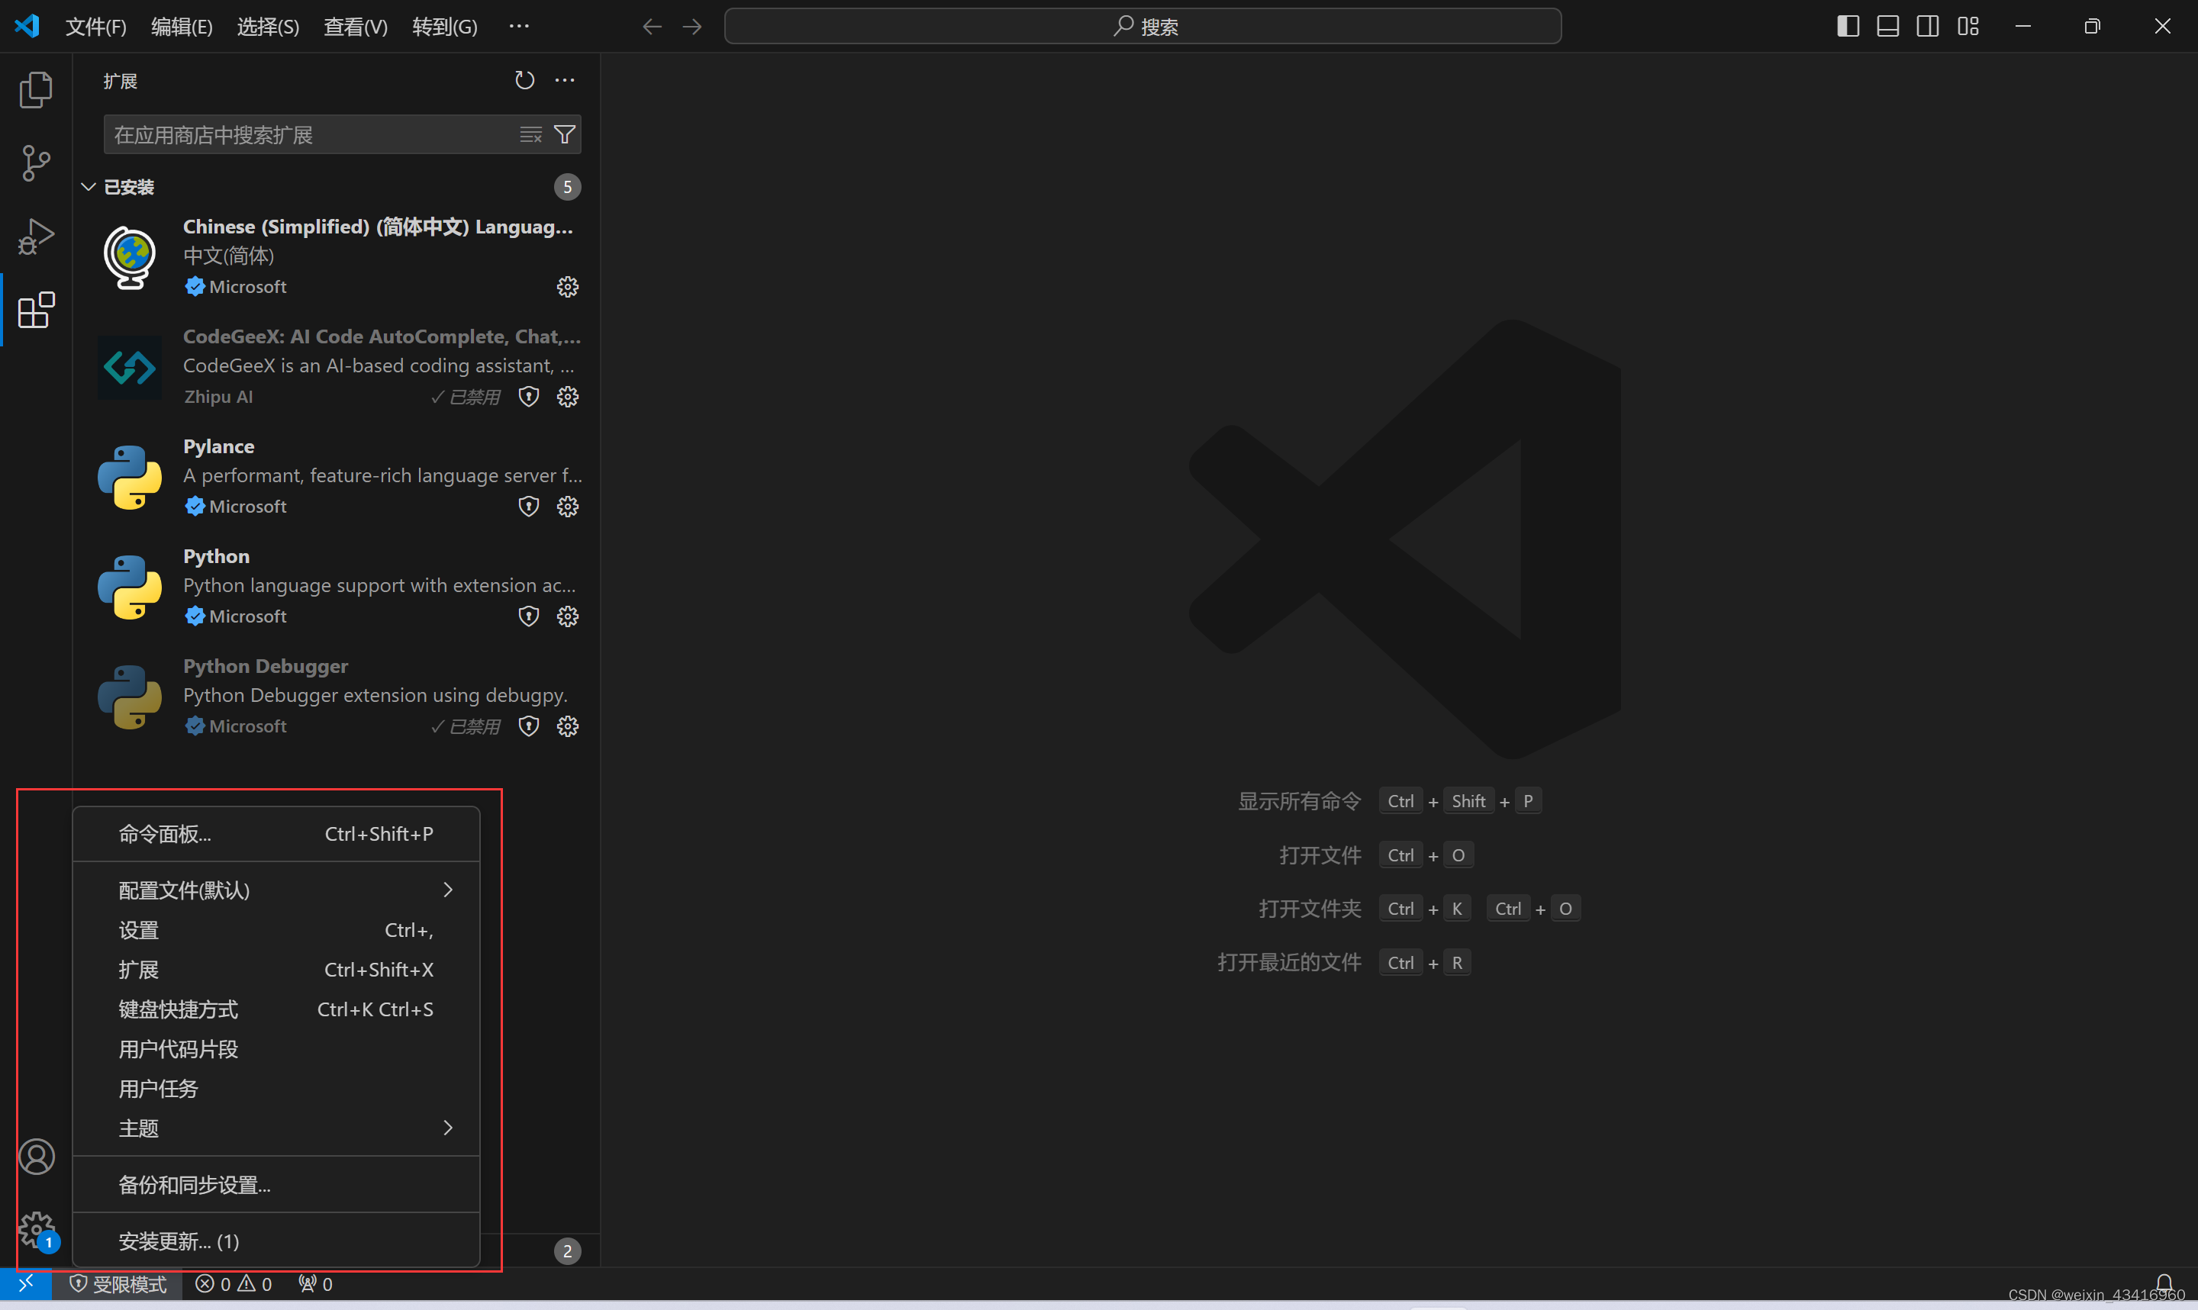Click the 受限模式 status bar item

[x=118, y=1283]
